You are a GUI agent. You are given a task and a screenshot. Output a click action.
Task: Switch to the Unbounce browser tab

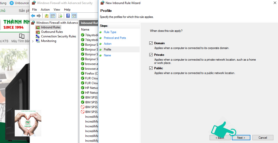19,3
